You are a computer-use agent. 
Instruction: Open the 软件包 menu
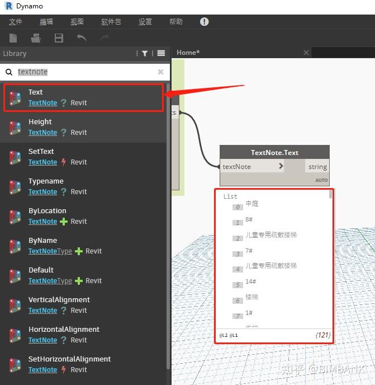coord(111,22)
